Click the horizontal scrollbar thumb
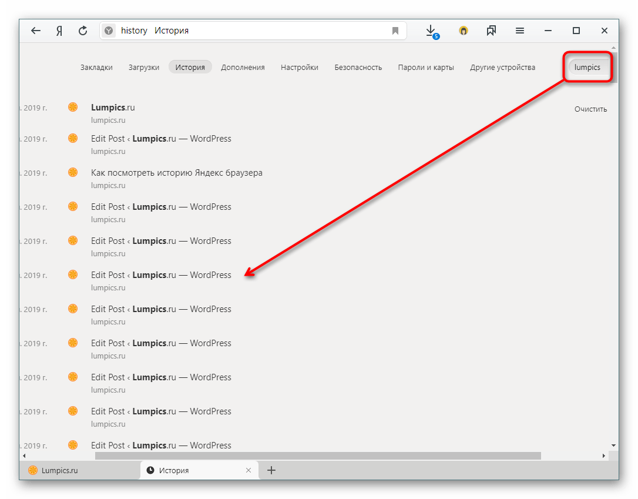 317,456
